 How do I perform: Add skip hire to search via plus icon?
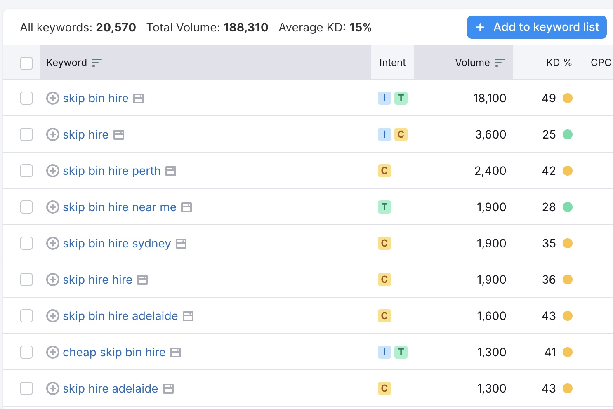(x=52, y=134)
